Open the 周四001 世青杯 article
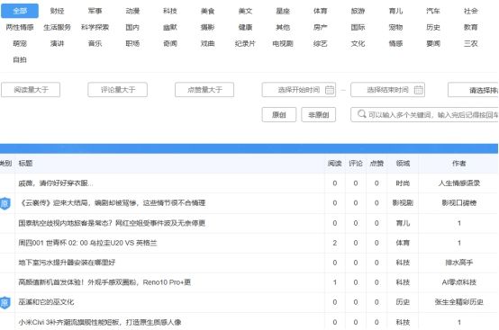This screenshot has width=499, height=330. (87, 243)
